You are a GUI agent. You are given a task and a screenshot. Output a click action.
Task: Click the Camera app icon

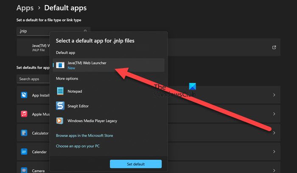coord(24,170)
